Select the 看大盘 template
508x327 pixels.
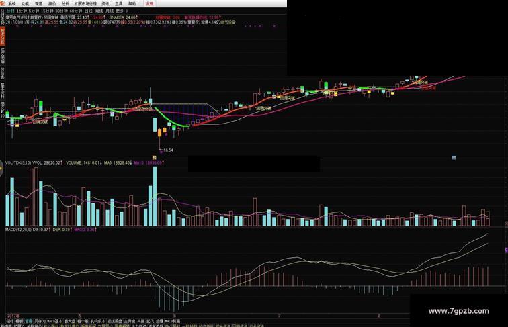pyautogui.click(x=70, y=321)
